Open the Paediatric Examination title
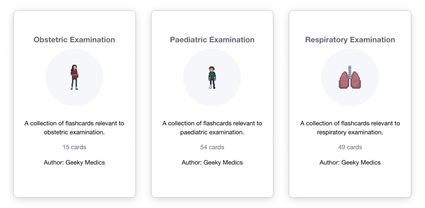The height and width of the screenshot is (208, 425). (212, 40)
